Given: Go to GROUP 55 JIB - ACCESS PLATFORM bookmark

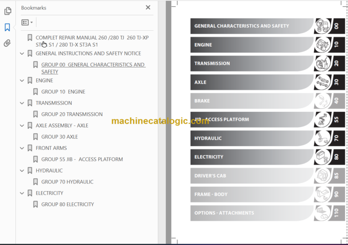Looking at the screenshot, I should coord(82,159).
